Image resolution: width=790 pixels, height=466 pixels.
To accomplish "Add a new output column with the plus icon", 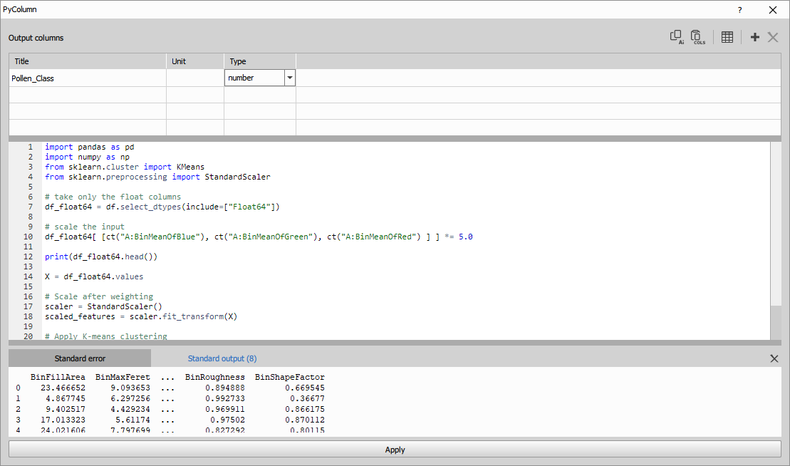I will (x=754, y=36).
